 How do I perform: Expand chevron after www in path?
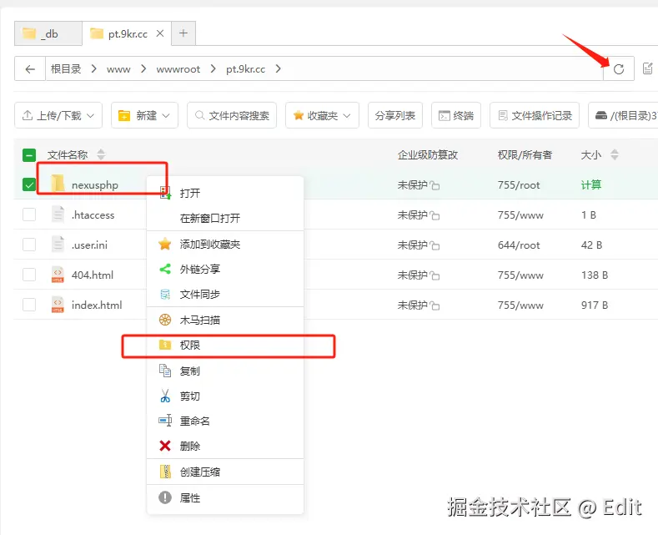click(143, 69)
